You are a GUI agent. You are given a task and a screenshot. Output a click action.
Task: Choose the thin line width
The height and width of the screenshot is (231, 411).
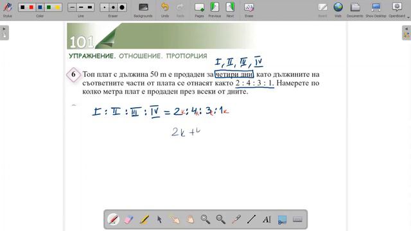coord(72,7)
